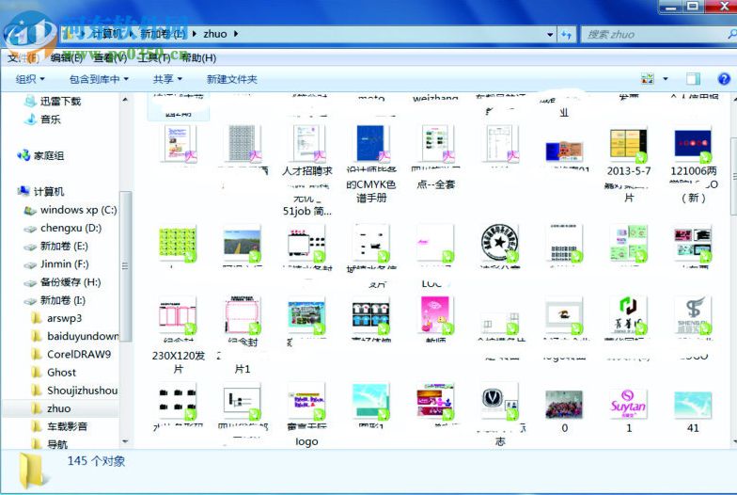737x495 pixels.
Task: Open the view options dropdown arrow
Action: pos(666,79)
